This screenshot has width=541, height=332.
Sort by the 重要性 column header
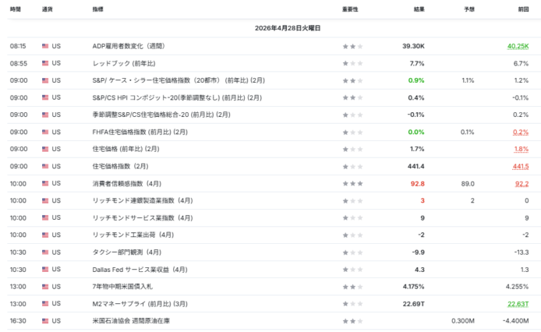coord(350,8)
